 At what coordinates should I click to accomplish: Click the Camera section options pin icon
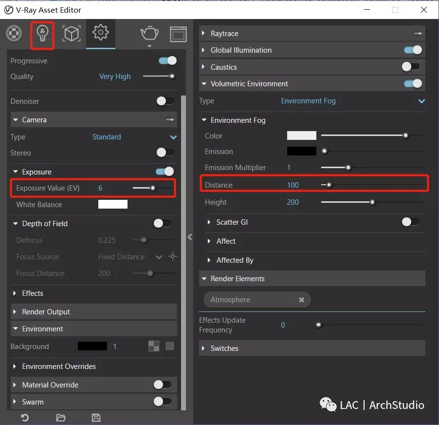click(x=170, y=120)
